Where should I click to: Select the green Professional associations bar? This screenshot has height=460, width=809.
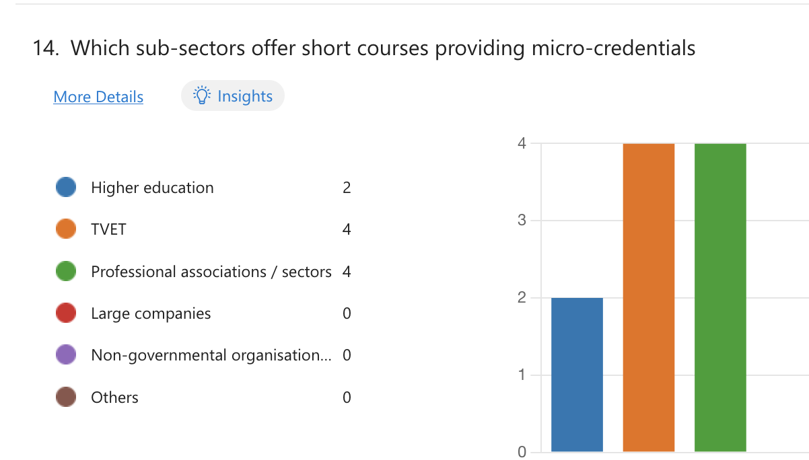[x=720, y=297]
